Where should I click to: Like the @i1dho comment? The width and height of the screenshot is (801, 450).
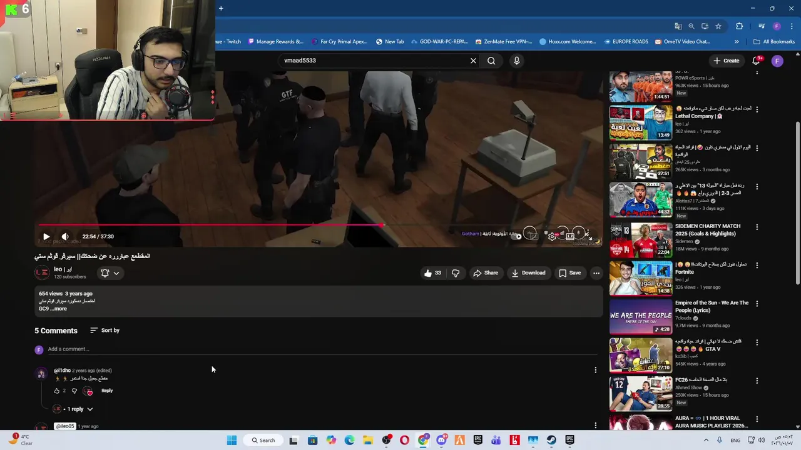57,391
